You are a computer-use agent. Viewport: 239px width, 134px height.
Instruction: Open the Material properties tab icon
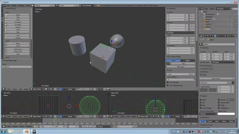point(225,36)
